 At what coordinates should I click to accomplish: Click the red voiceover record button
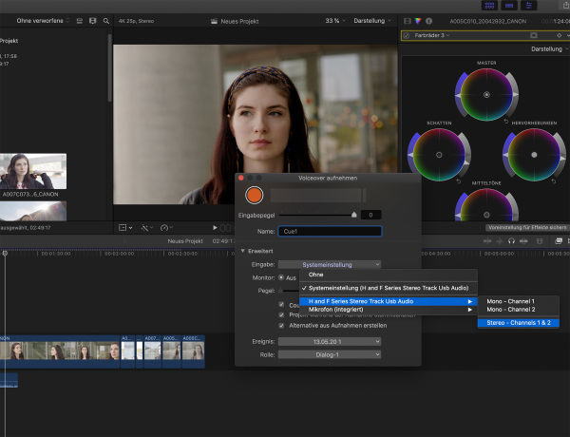point(254,195)
